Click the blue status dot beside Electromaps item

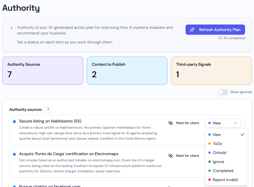pyautogui.click(x=14, y=154)
